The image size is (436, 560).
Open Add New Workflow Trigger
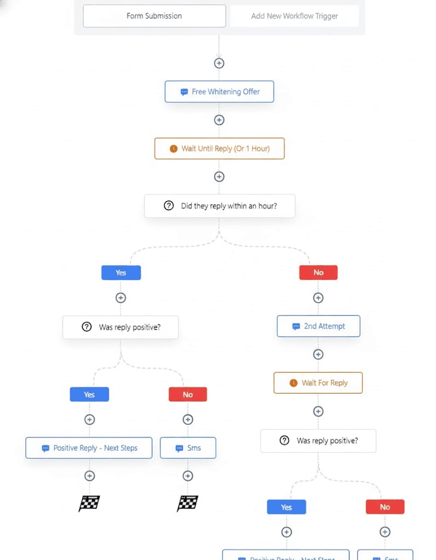tap(295, 16)
